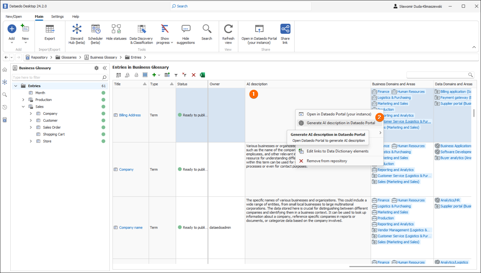Select Shopping Cart in the tree
The height and width of the screenshot is (273, 481).
click(x=54, y=134)
